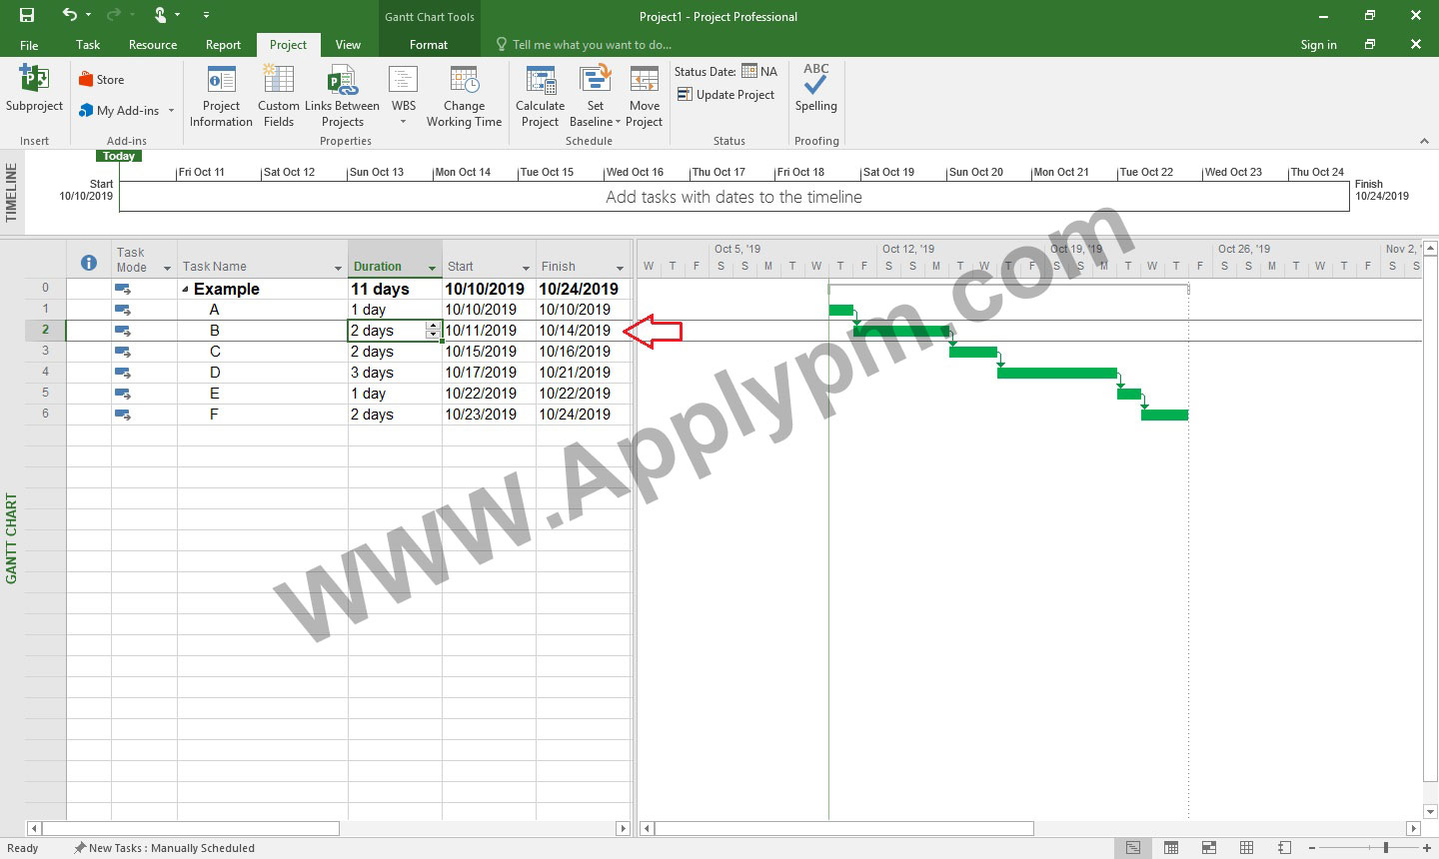Click the Add tasks with dates timeline bar

click(733, 197)
